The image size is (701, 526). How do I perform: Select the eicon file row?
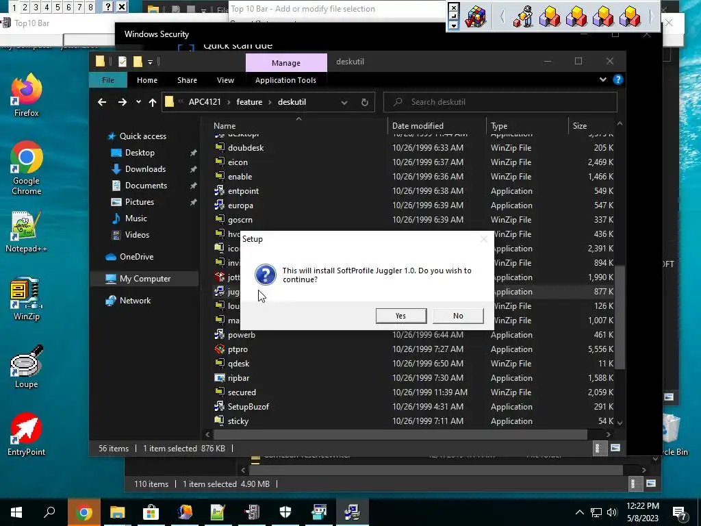tap(413, 162)
